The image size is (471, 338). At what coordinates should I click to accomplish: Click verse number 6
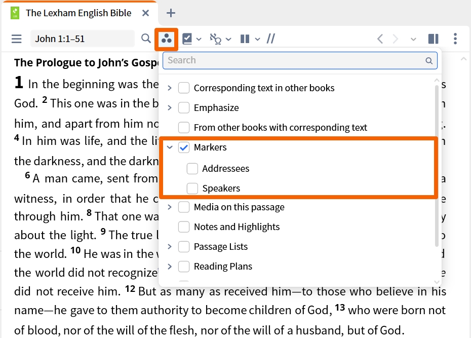point(27,175)
